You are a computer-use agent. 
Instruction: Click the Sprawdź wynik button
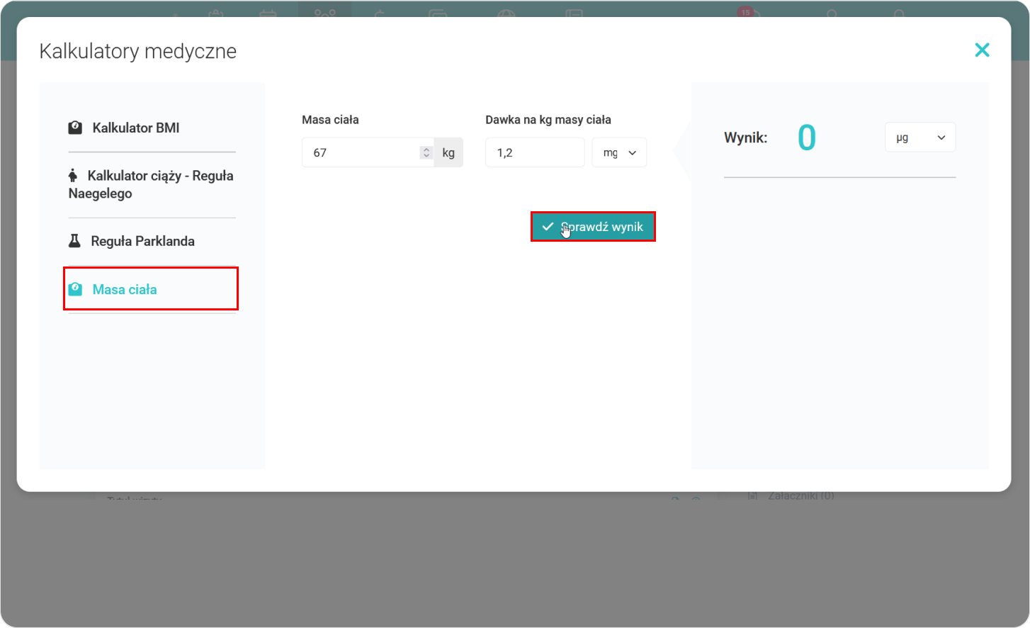(x=593, y=227)
